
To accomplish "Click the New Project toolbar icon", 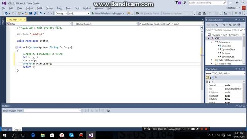I will [19, 14].
